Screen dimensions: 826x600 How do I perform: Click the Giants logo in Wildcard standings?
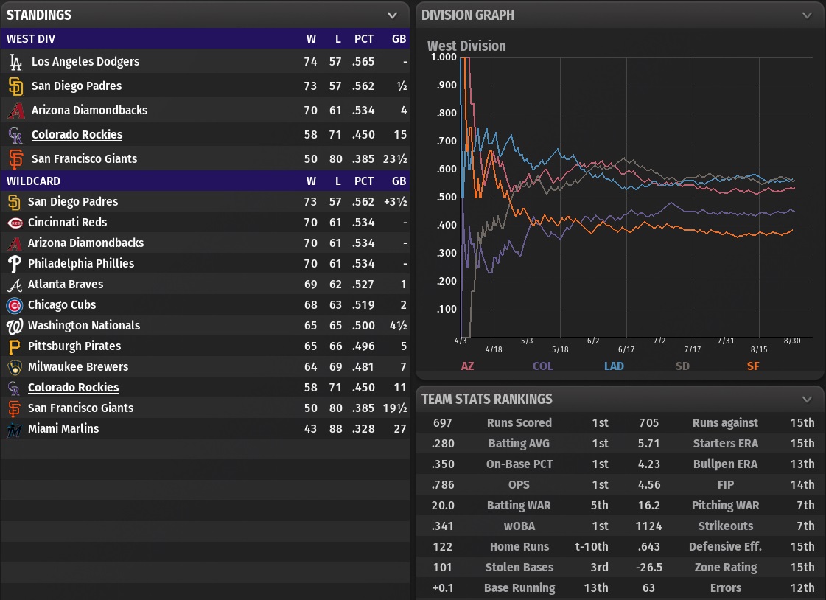[x=14, y=408]
